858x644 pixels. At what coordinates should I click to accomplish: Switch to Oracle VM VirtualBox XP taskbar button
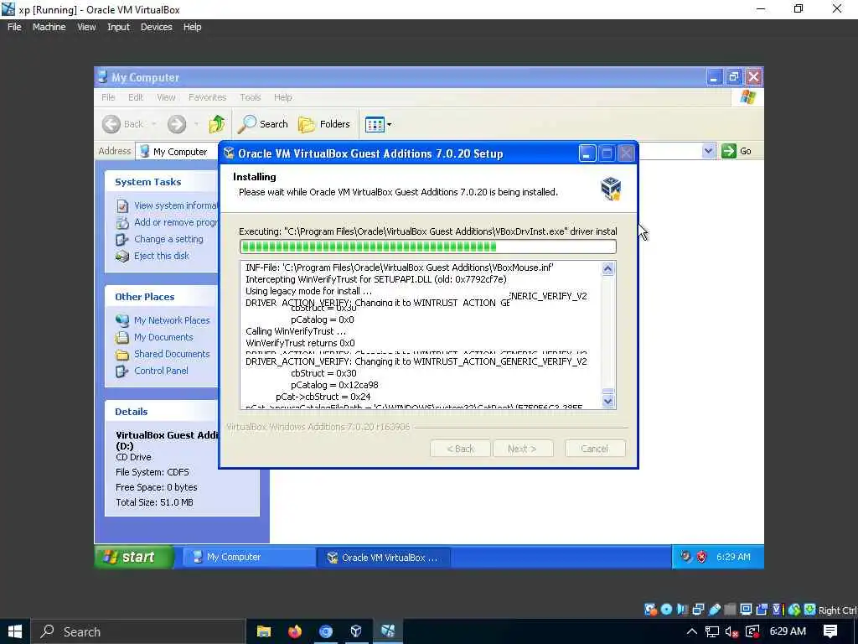[x=383, y=558]
